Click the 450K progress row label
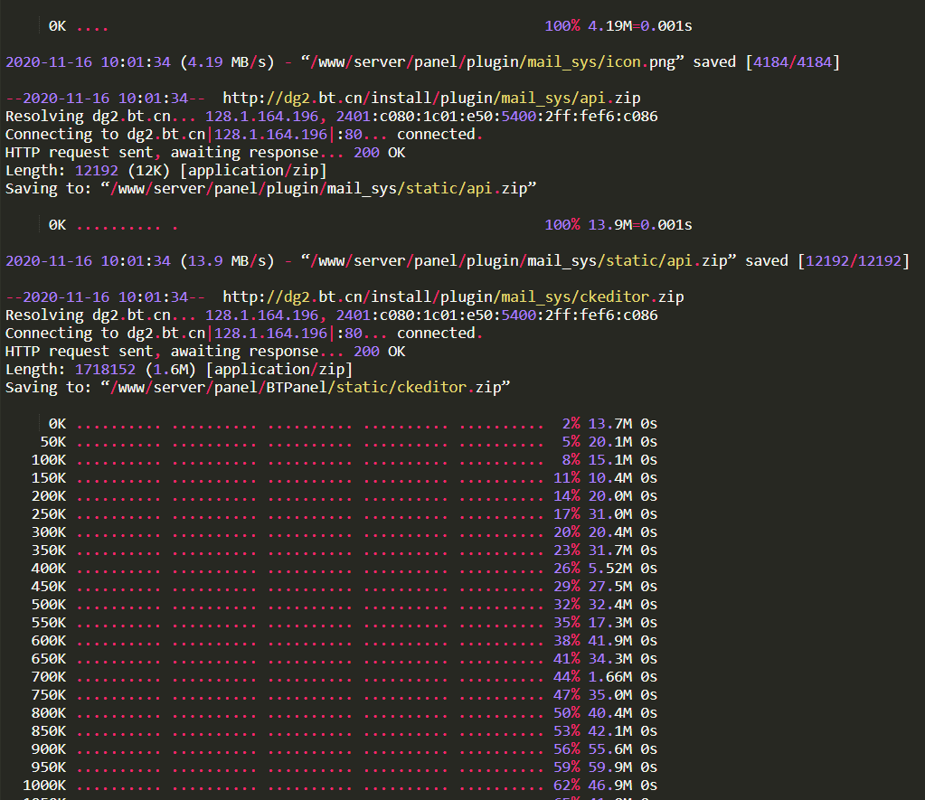Screen dimensions: 925x800 coord(48,587)
